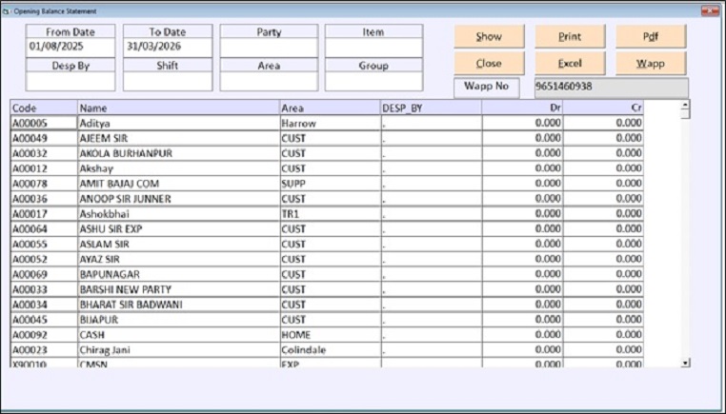Screen dimensions: 726x414
Task: Click the scrollbar up arrow of the grid
Action: (685, 105)
